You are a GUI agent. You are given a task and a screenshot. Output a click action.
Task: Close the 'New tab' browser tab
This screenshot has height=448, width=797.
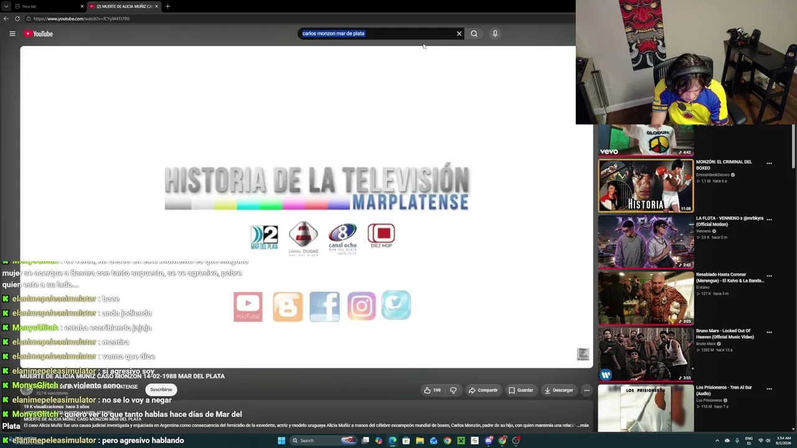point(82,6)
